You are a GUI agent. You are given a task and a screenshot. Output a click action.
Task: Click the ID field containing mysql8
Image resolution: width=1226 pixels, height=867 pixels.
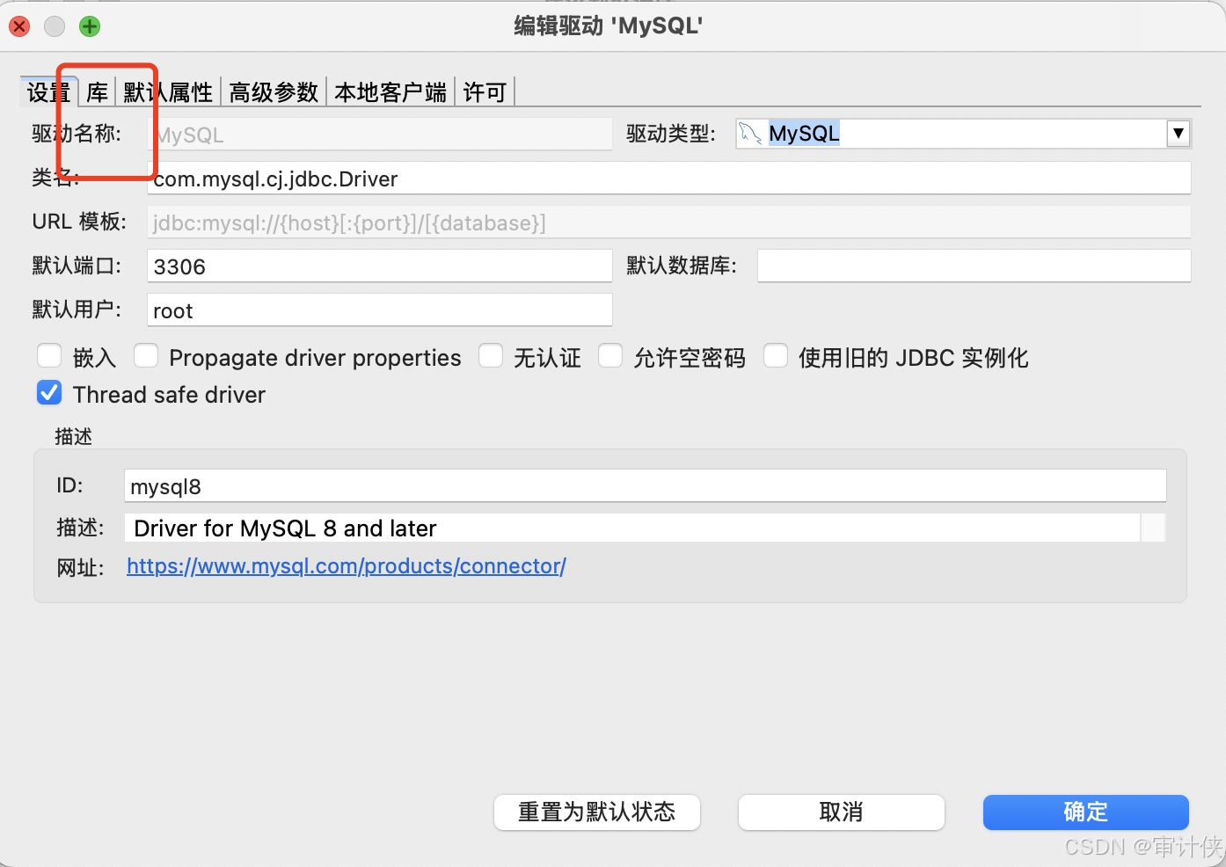[646, 486]
